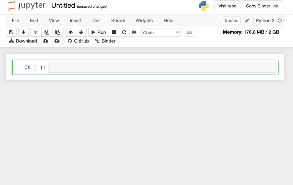Image resolution: width=293 pixels, height=185 pixels.
Task: Click the Binder toolbar button
Action: 105,41
